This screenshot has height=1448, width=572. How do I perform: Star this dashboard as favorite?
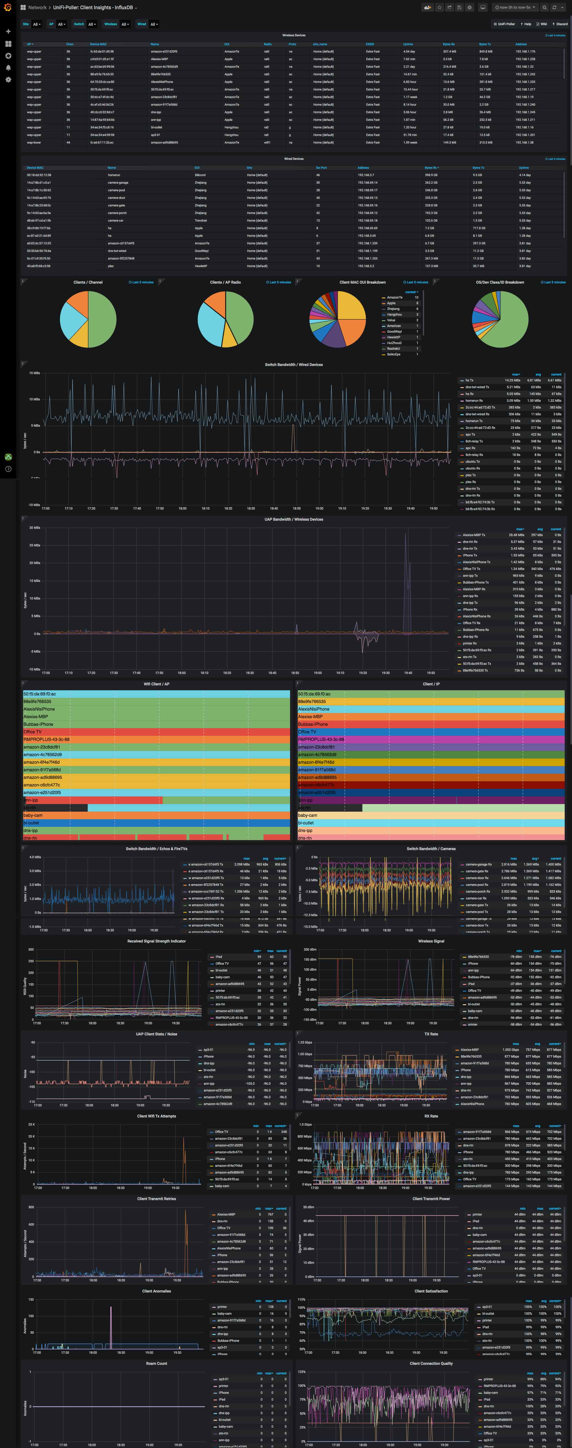tap(439, 7)
